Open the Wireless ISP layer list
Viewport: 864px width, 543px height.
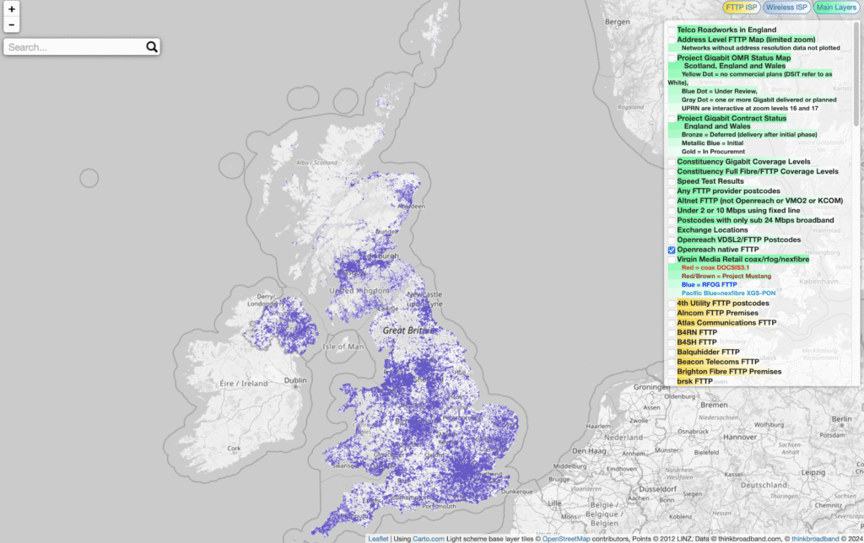pos(786,7)
